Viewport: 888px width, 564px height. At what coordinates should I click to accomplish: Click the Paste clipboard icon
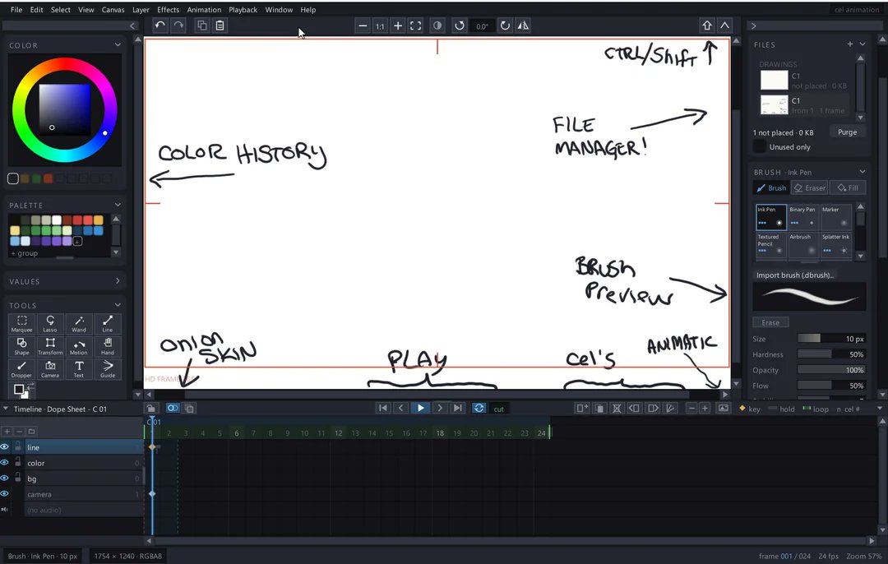[x=220, y=25]
